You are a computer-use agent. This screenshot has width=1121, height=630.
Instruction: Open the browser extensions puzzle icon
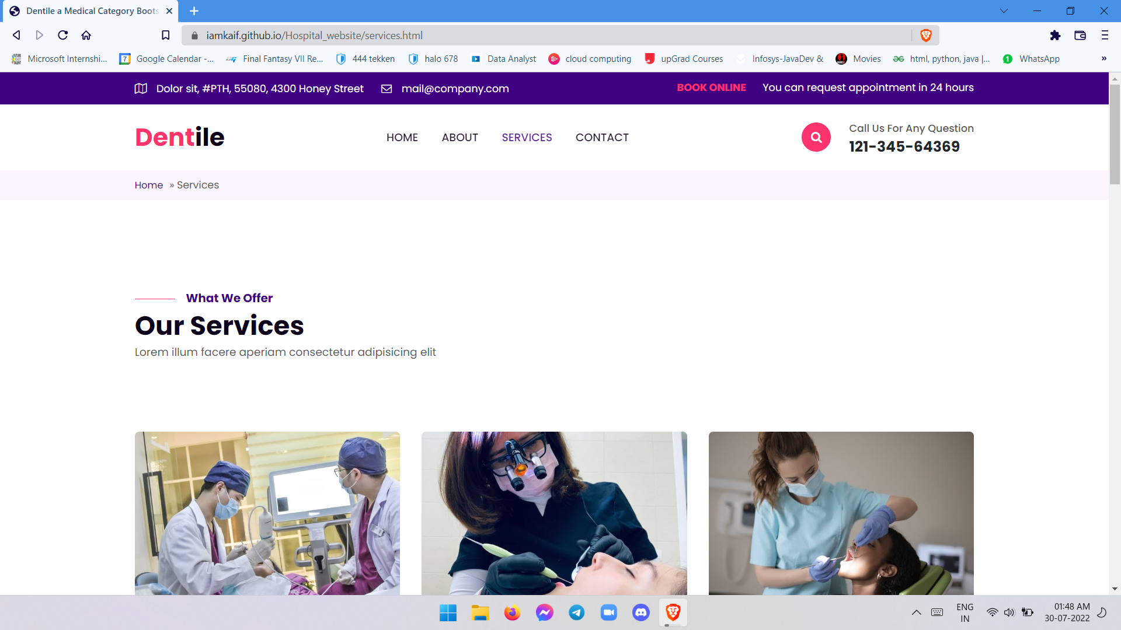click(1056, 35)
